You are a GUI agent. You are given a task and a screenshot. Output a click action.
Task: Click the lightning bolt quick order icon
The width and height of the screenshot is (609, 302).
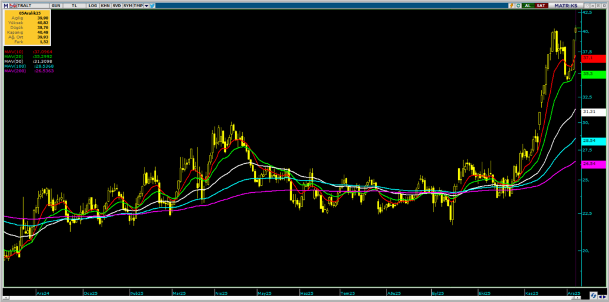pyautogui.click(x=511, y=5)
